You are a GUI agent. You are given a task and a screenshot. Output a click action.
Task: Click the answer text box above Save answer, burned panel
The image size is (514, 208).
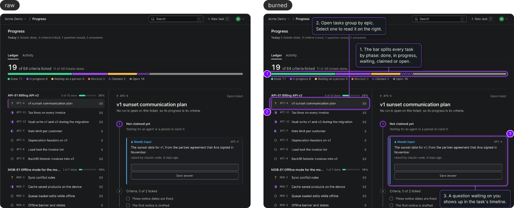(x=448, y=167)
